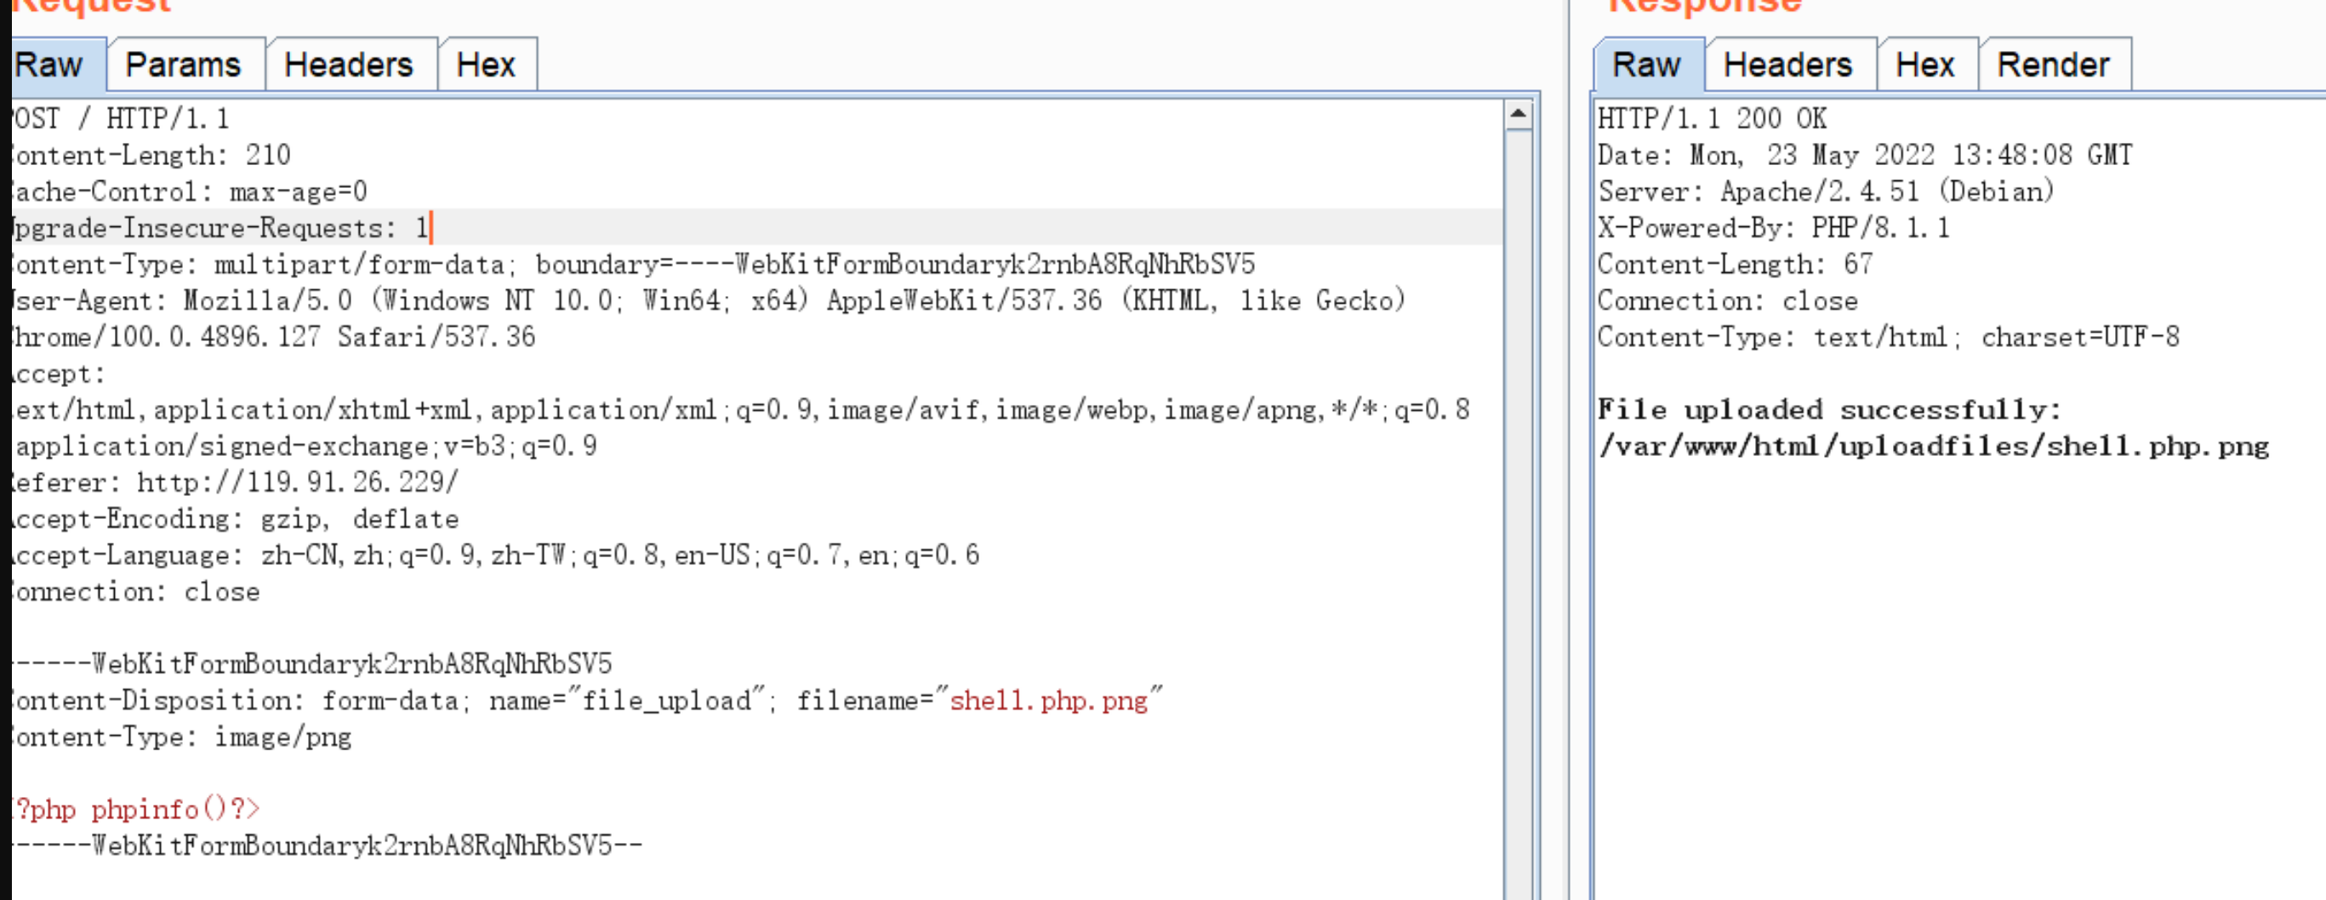Click the 'Upgrade-Insecure-Requests: 1' line
This screenshot has height=900, width=2326.
220,227
